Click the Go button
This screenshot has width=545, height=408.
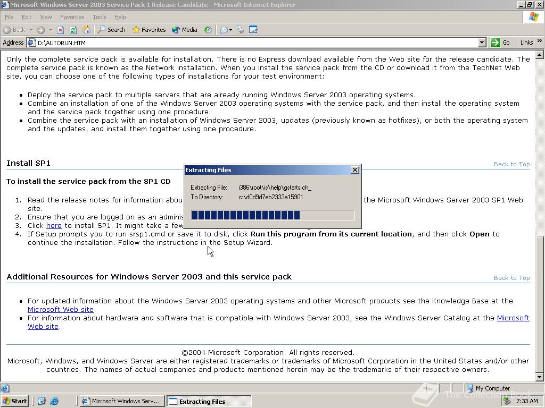(x=500, y=42)
